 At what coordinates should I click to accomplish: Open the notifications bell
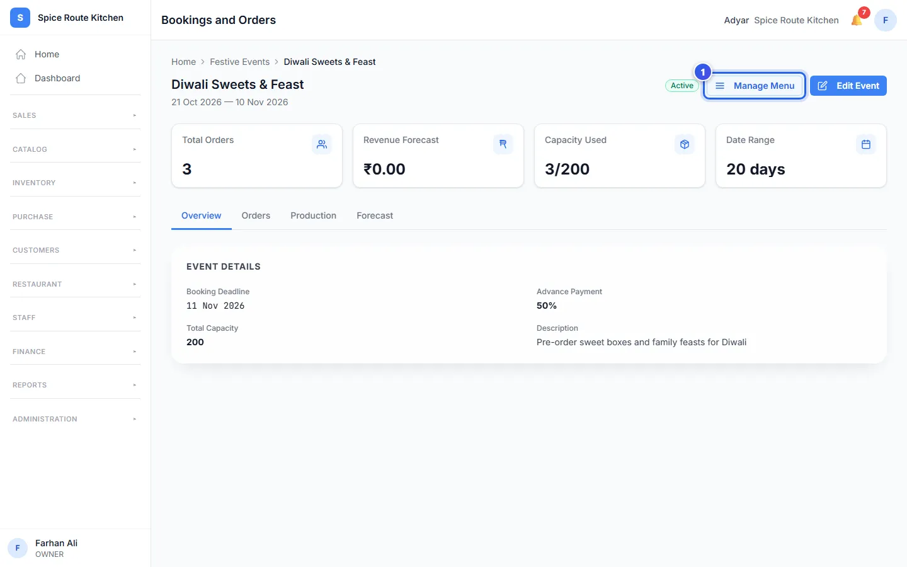pyautogui.click(x=857, y=20)
